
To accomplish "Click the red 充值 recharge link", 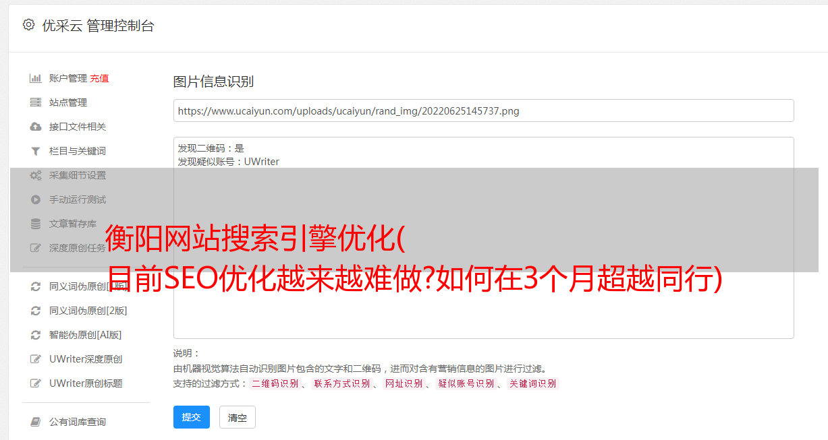I will point(99,78).
